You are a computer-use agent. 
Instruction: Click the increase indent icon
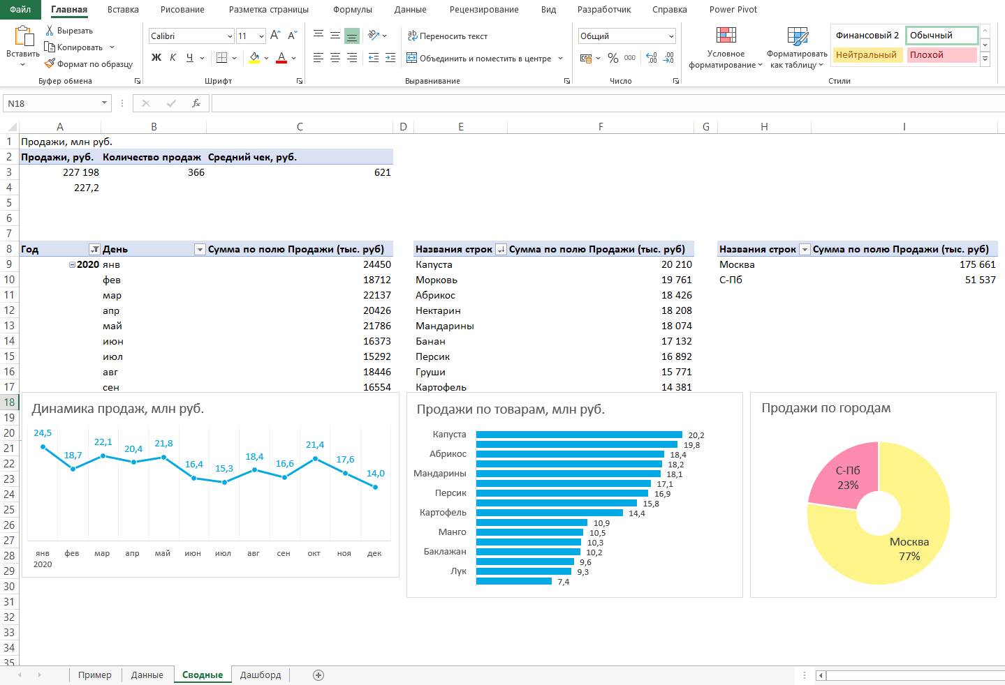click(390, 58)
